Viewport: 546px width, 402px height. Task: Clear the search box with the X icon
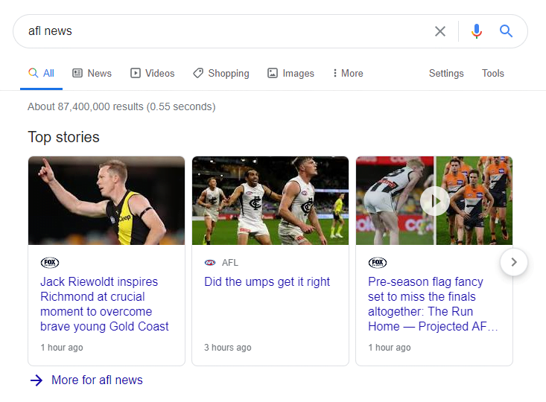440,31
